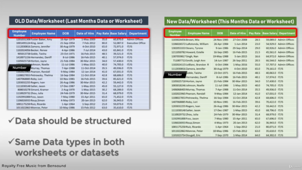302x170 pixels.
Task: Select Base Salary header in new table
Action: [x=270, y=33]
